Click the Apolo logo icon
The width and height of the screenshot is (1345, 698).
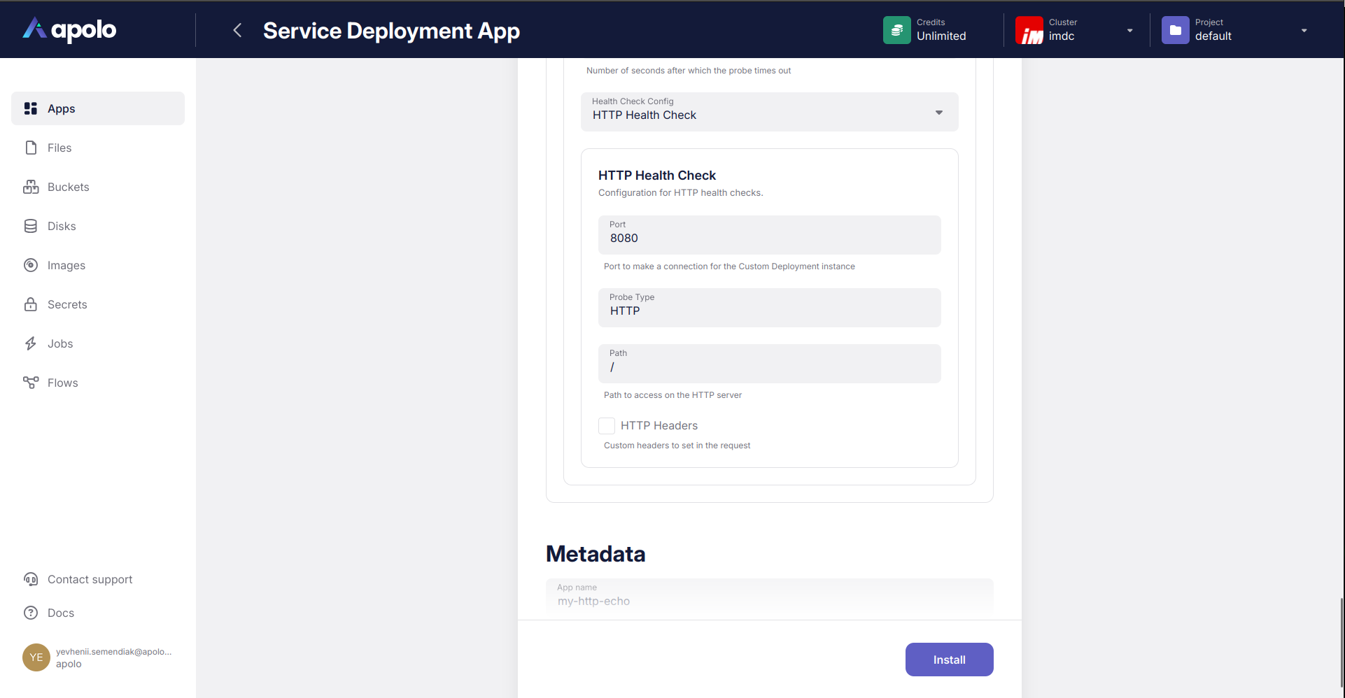[34, 29]
